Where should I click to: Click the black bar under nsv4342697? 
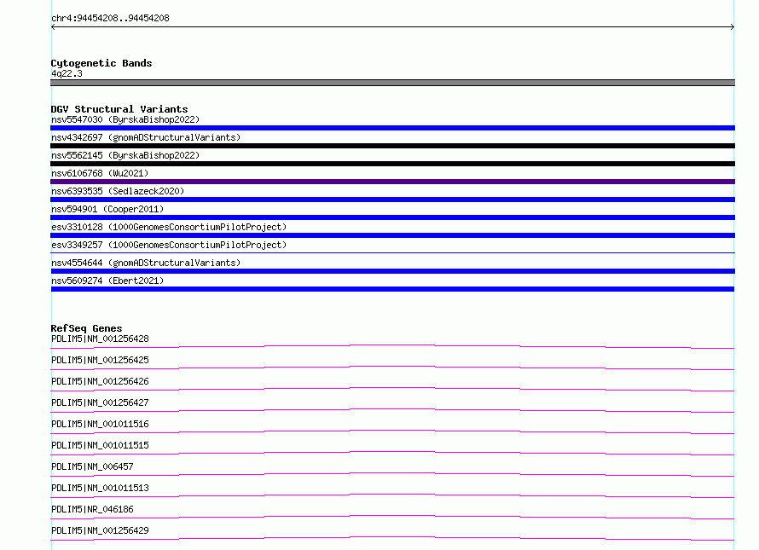pyautogui.click(x=392, y=146)
